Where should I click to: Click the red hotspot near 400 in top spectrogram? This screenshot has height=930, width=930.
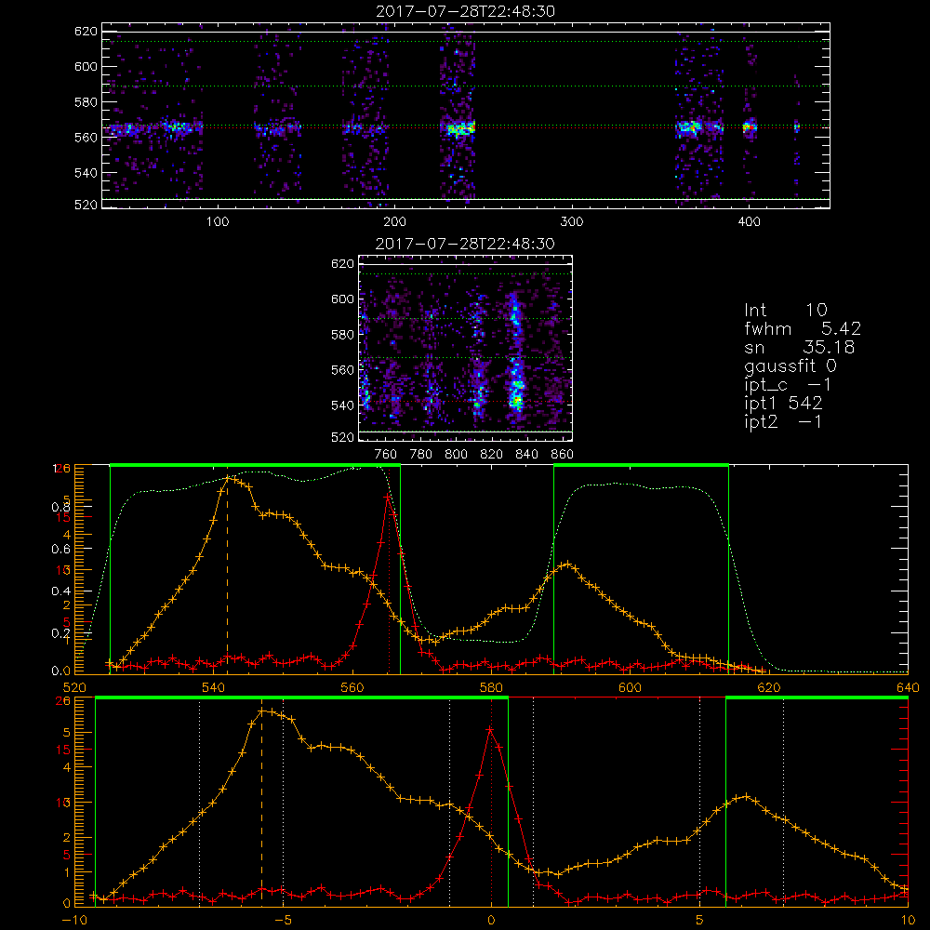tap(750, 126)
